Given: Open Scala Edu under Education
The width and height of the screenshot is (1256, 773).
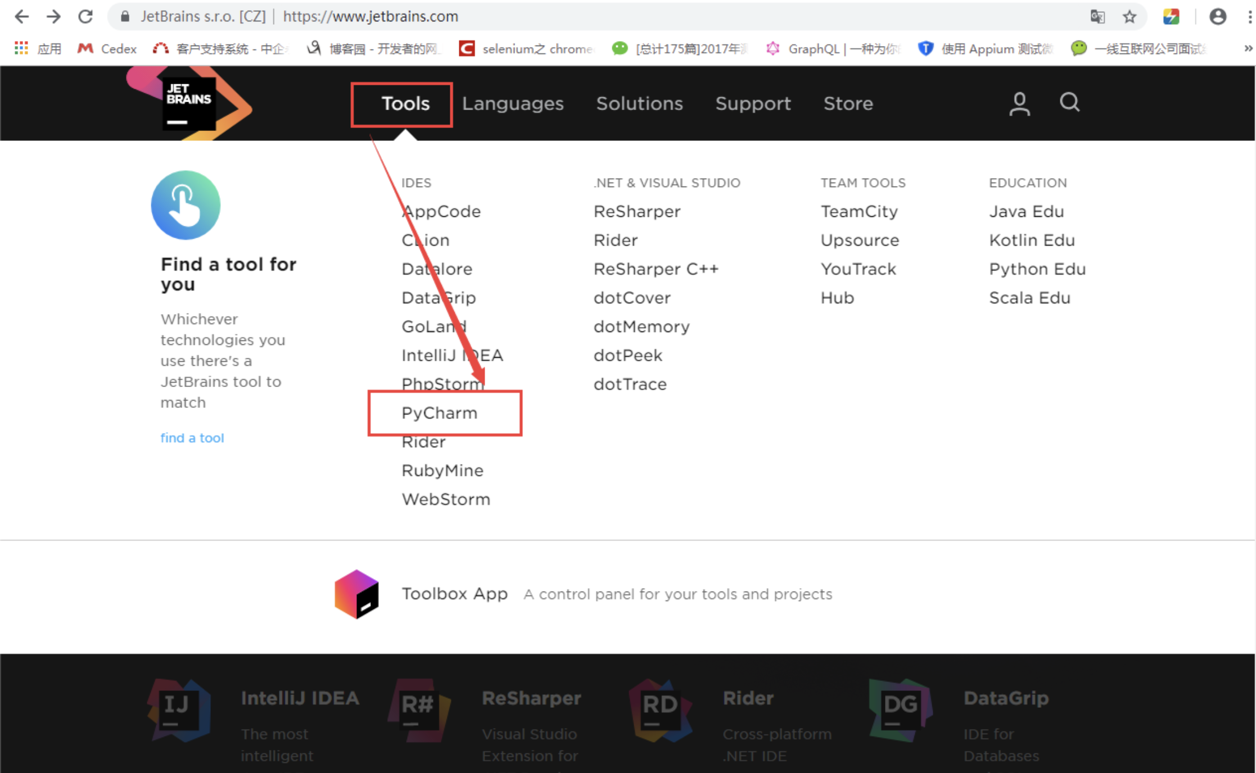Looking at the screenshot, I should [x=1030, y=298].
